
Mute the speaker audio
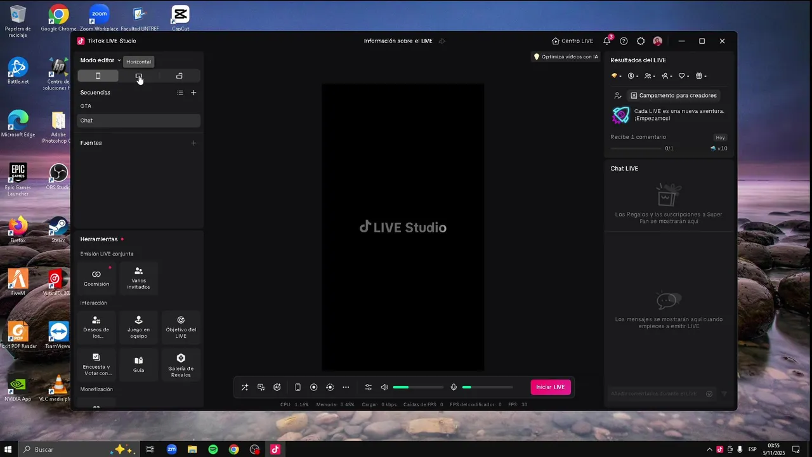tap(384, 387)
